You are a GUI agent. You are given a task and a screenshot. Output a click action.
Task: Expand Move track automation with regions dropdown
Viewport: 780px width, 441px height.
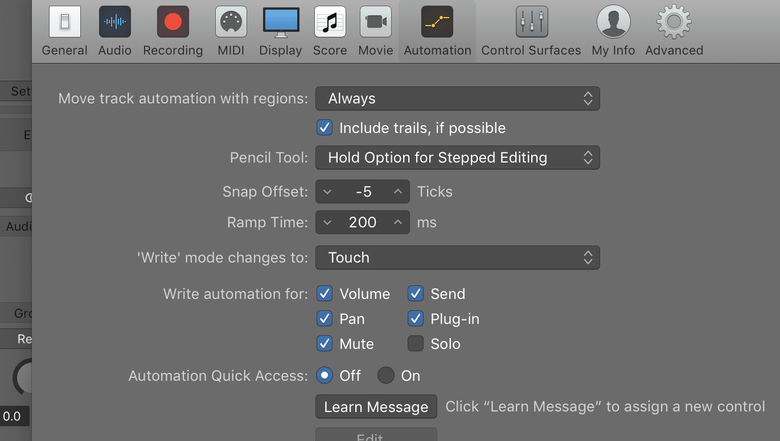tap(457, 99)
